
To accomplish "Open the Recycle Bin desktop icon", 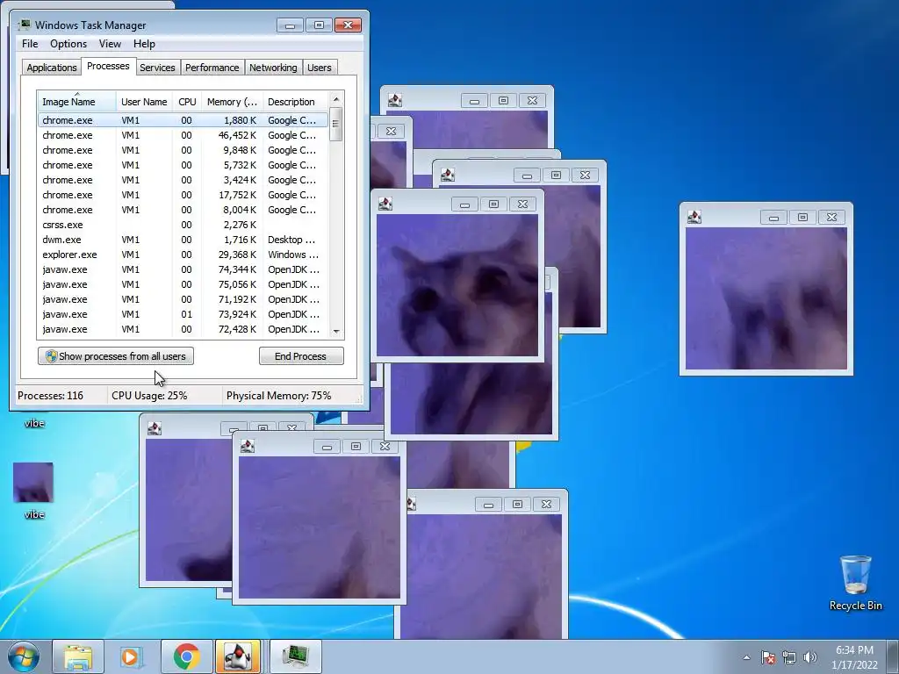I will click(855, 583).
